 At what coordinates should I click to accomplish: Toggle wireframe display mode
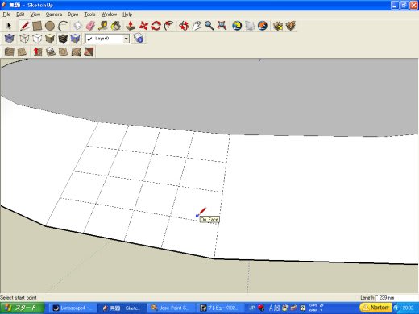click(24, 39)
